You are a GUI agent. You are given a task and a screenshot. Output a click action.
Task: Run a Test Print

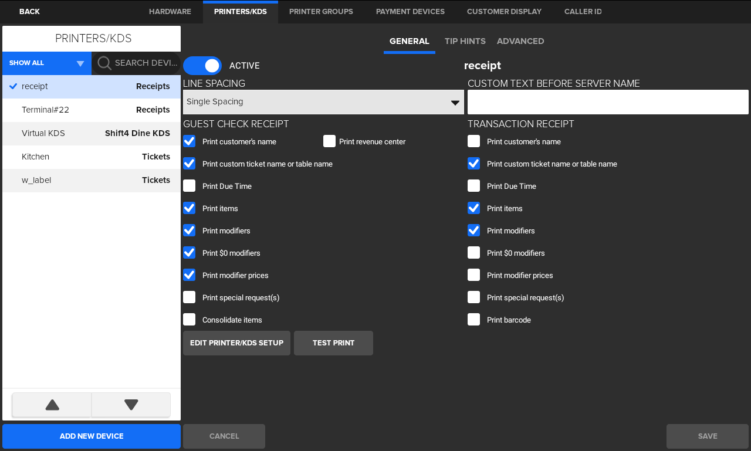coord(333,343)
